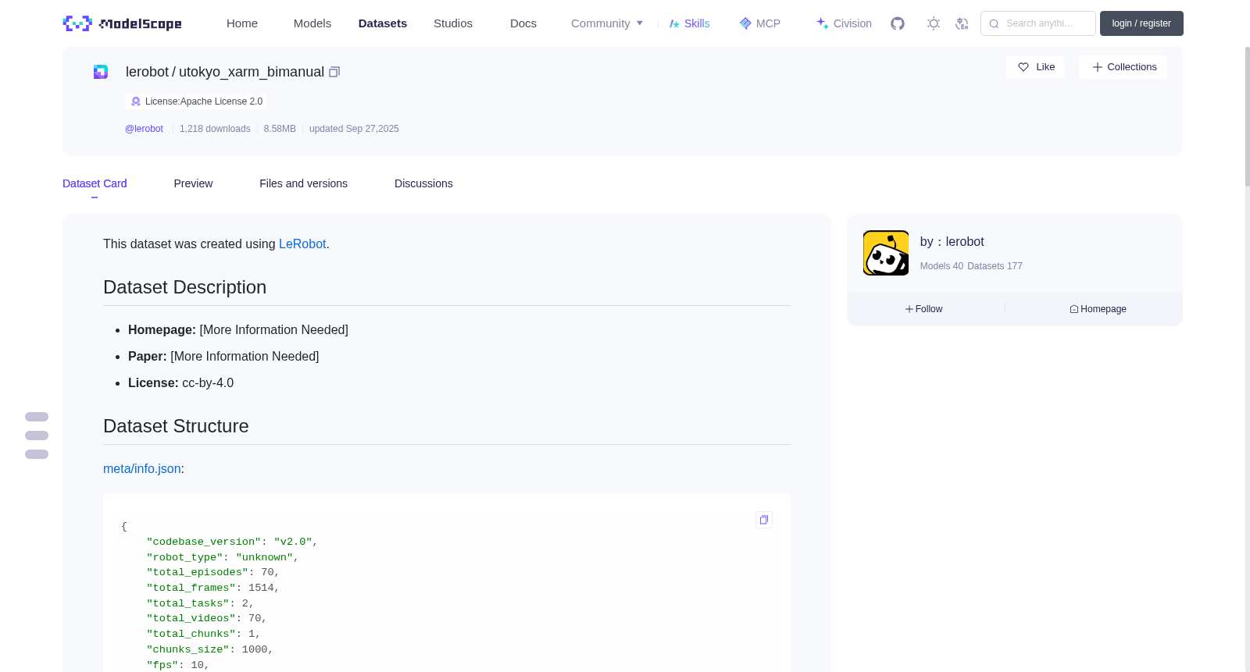Open the table-of-contents outline widget
This screenshot has width=1250, height=672.
(37, 436)
